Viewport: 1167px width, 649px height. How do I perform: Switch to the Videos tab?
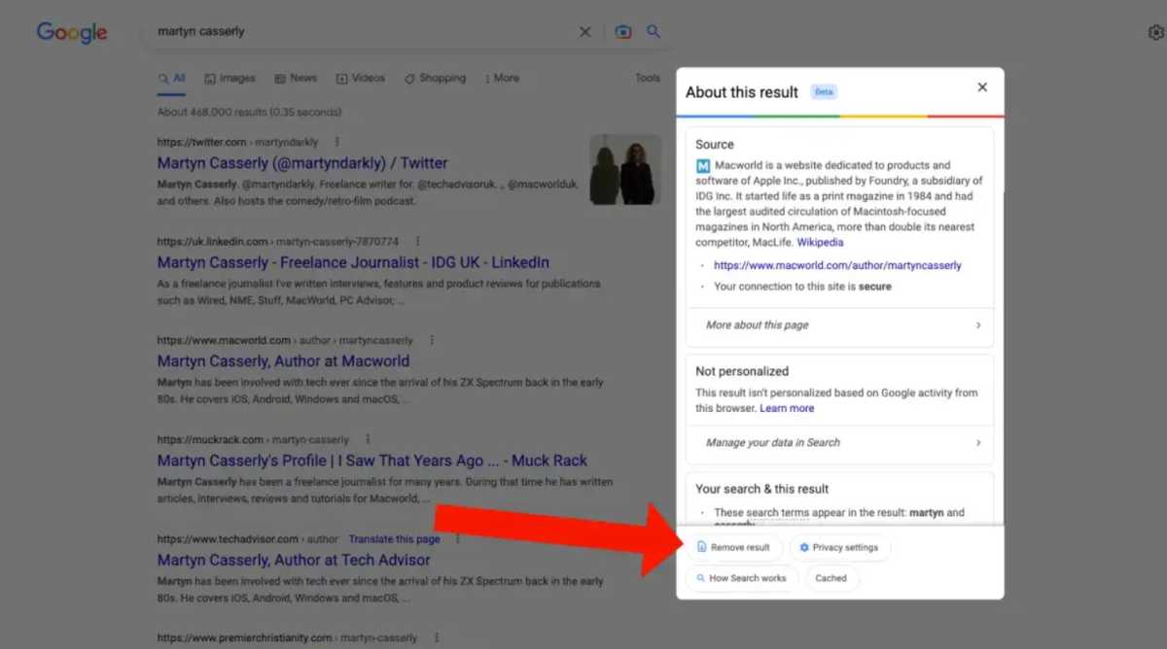pos(361,79)
